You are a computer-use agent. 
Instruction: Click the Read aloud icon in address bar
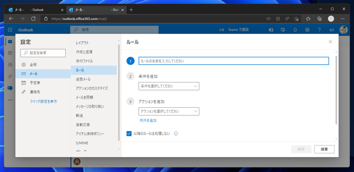coord(287,19)
